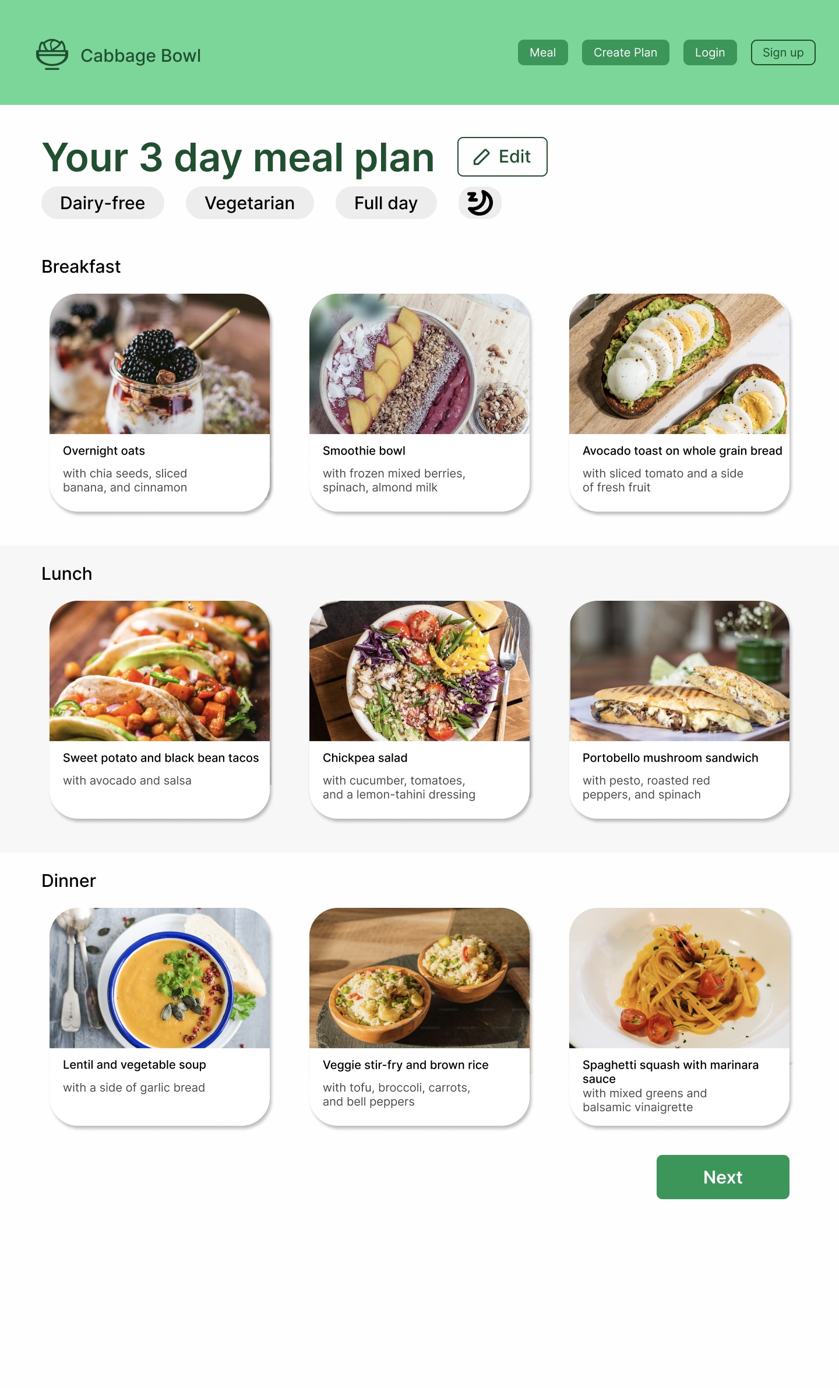
Task: Select the Overnight oats photo
Action: click(x=160, y=364)
